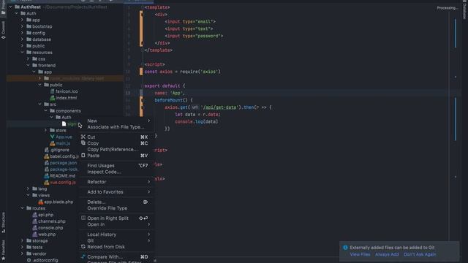Click the Compare With arrow icon
Screen dimensions: 468x263
point(83,256)
